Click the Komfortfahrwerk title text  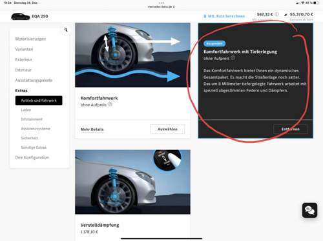[x=99, y=98]
